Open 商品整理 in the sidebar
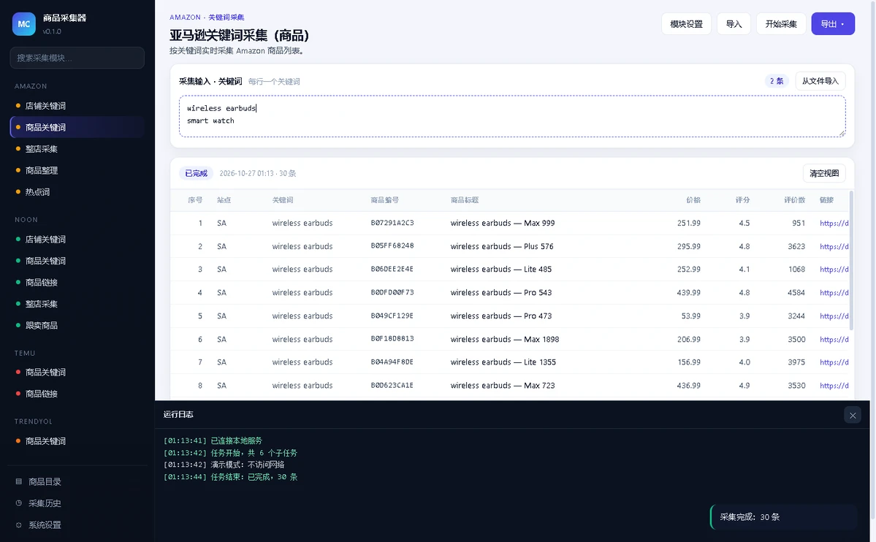The width and height of the screenshot is (876, 542). tap(77, 170)
